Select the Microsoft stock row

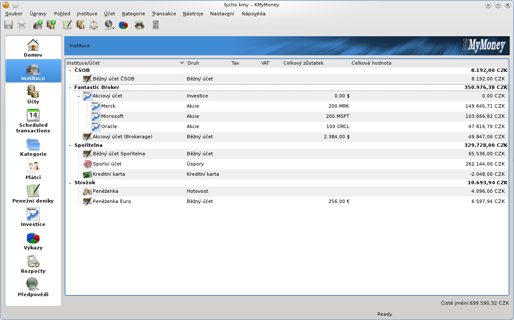287,116
